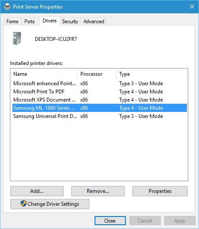Click the Type column header
Viewport: 199px width, 229px height.
tap(151, 74)
